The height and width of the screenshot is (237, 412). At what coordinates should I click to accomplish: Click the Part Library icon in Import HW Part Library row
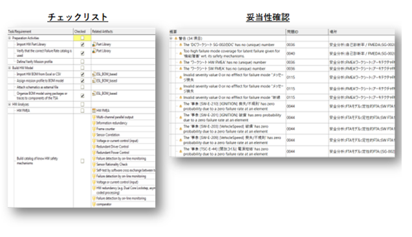tap(94, 45)
